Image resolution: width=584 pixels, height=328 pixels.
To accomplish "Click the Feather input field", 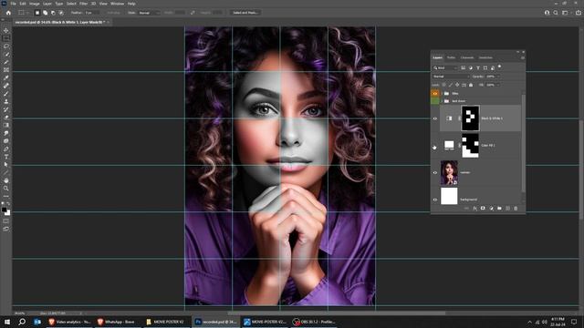I will 92,13.
